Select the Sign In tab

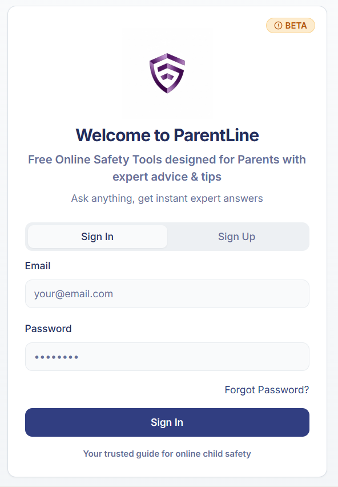[96, 236]
